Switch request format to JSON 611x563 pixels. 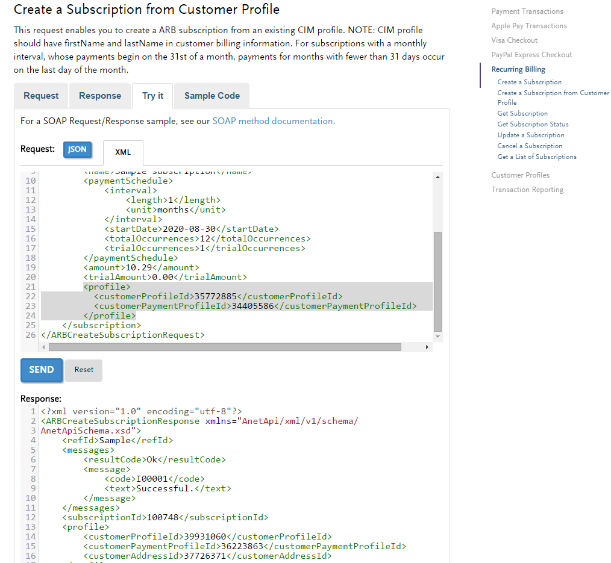[77, 149]
